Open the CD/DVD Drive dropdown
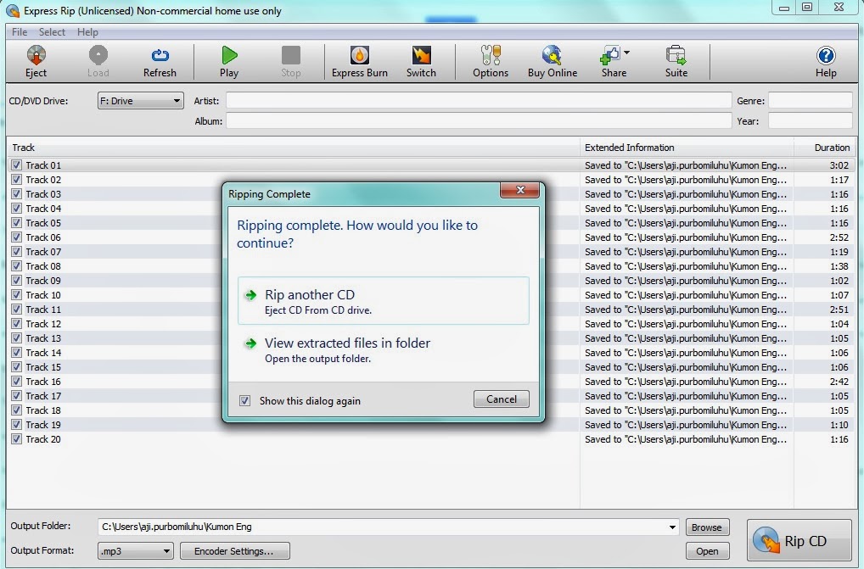This screenshot has width=864, height=569. point(141,101)
